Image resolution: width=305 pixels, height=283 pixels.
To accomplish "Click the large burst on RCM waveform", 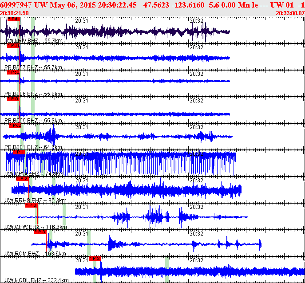I will 110,242.
